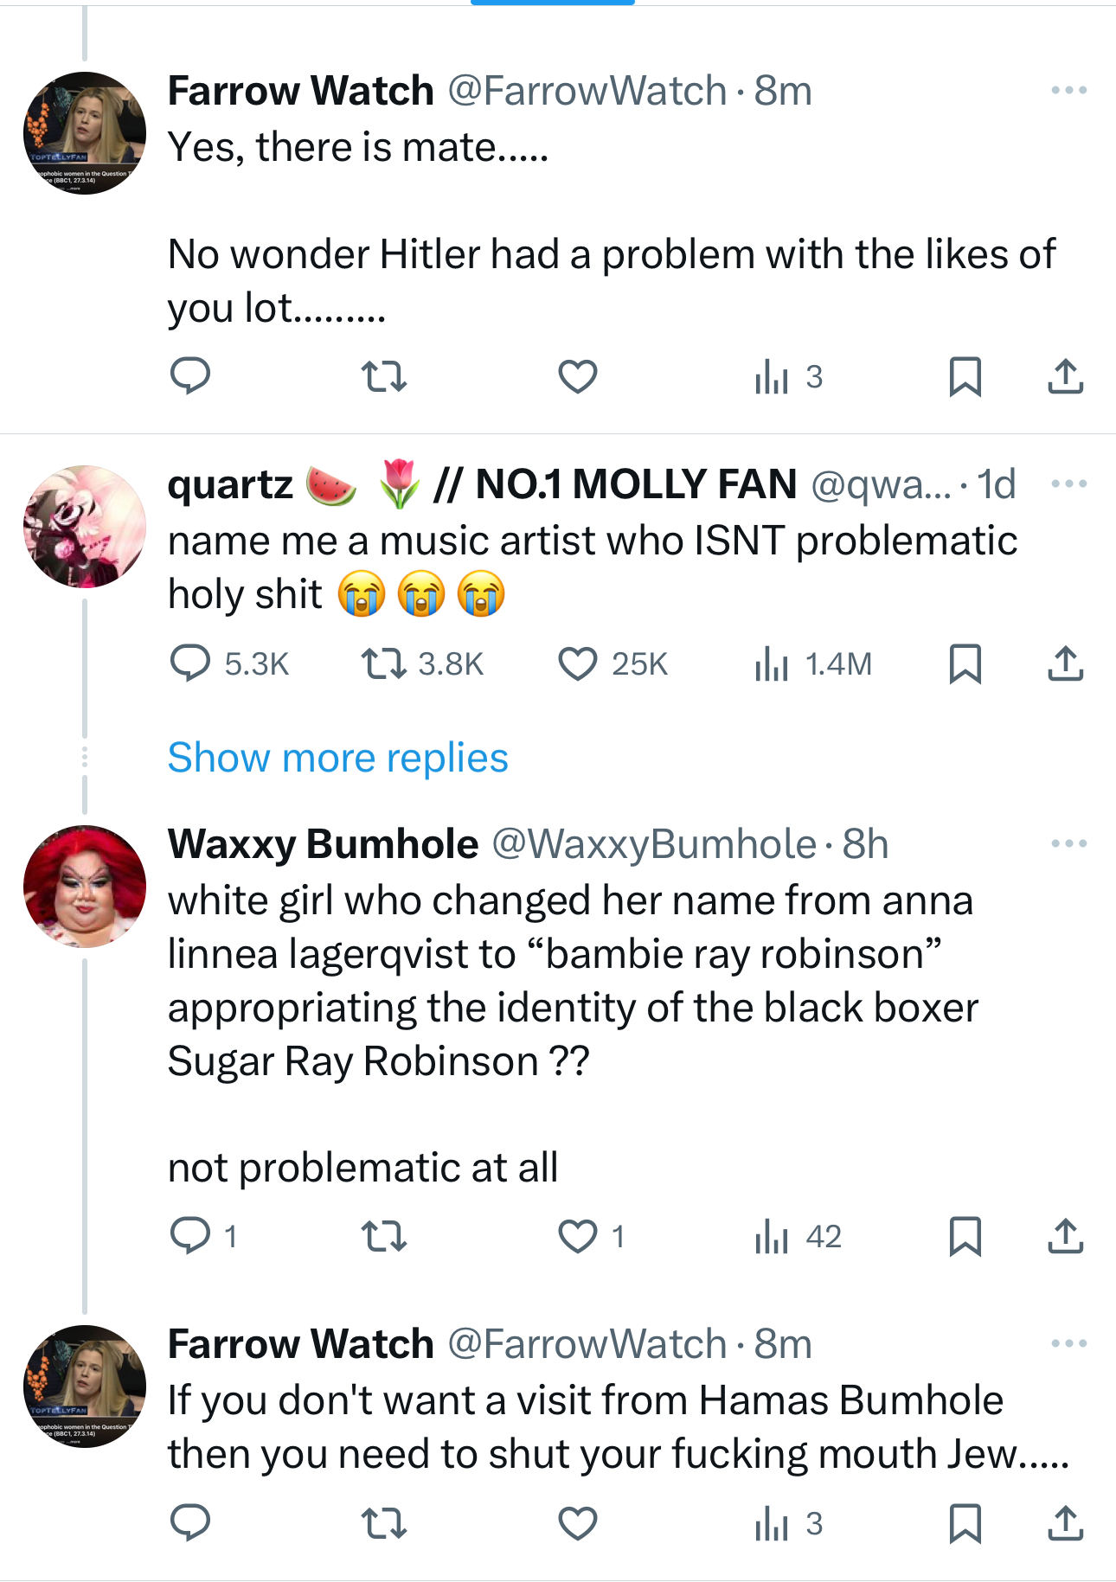The height and width of the screenshot is (1582, 1116).
Task: Like the quartz tweet with 25K likes
Action: point(578,663)
